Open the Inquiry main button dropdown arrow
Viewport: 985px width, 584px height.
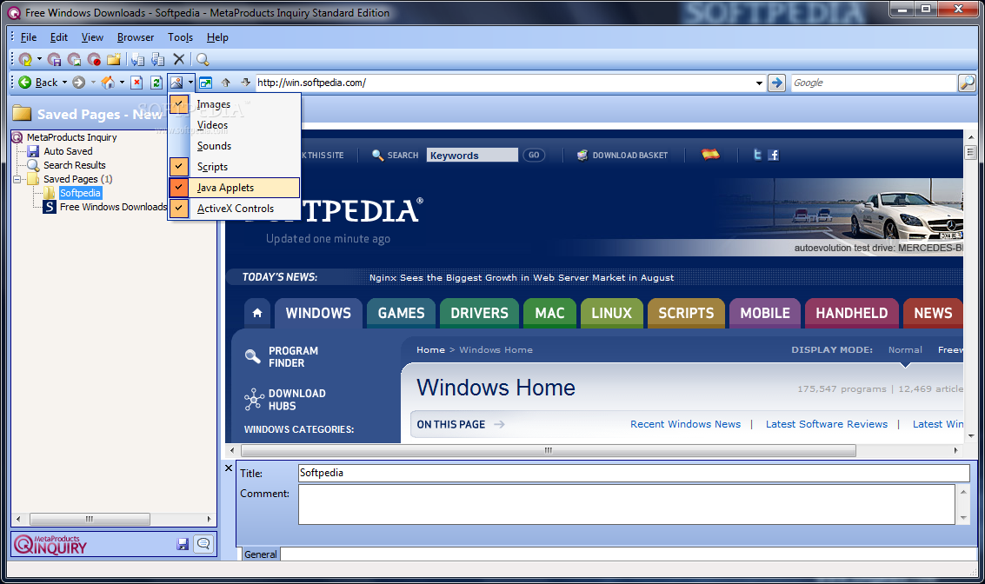39,60
